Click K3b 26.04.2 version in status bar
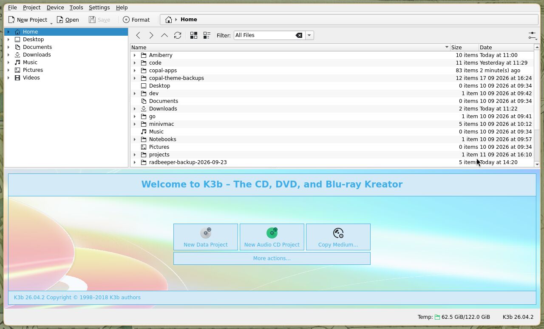This screenshot has height=329, width=544. [x=518, y=317]
